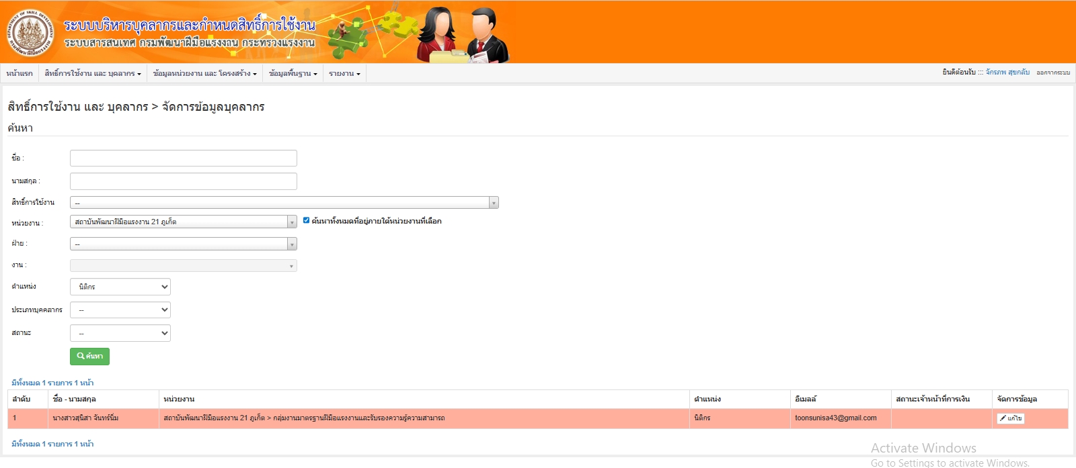Image resolution: width=1076 pixels, height=468 pixels.
Task: Open the รายงาน reports menu
Action: 344,73
